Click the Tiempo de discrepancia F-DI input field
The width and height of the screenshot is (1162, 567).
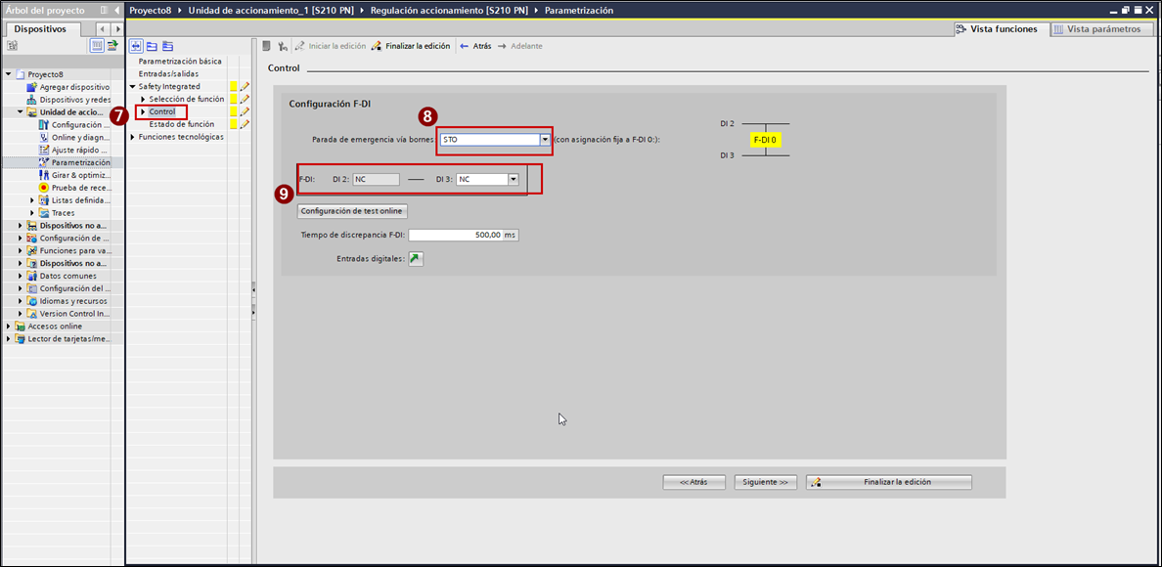click(456, 236)
